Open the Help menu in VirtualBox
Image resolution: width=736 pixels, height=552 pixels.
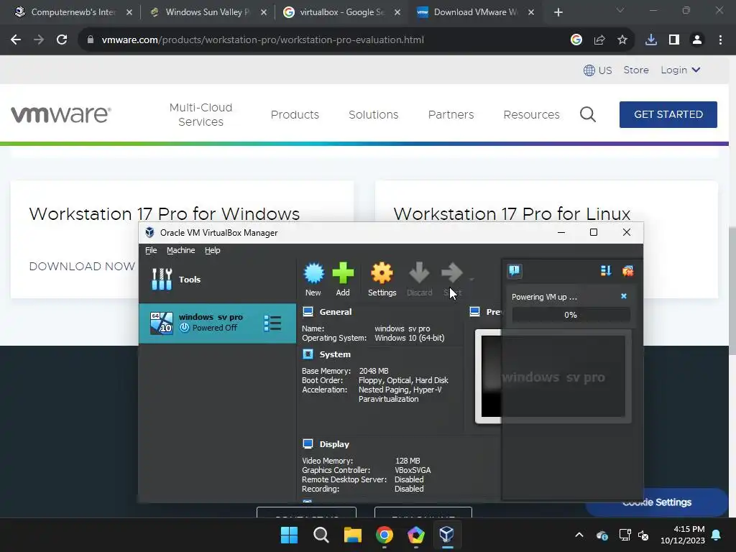click(212, 250)
